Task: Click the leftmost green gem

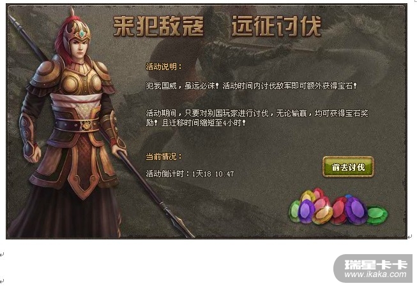Action: point(294,211)
